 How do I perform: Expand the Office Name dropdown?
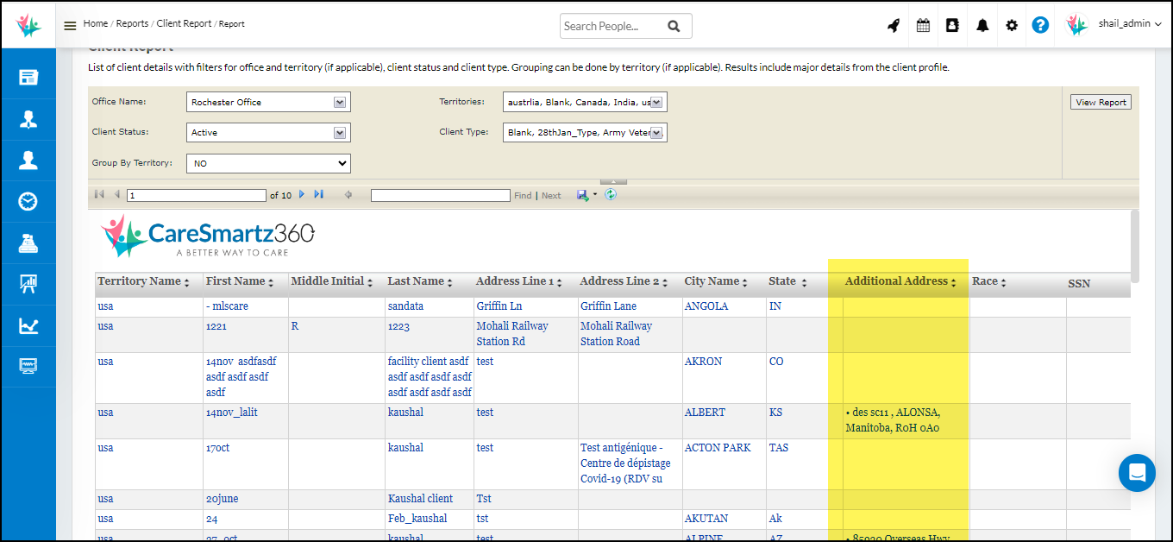[x=340, y=103]
